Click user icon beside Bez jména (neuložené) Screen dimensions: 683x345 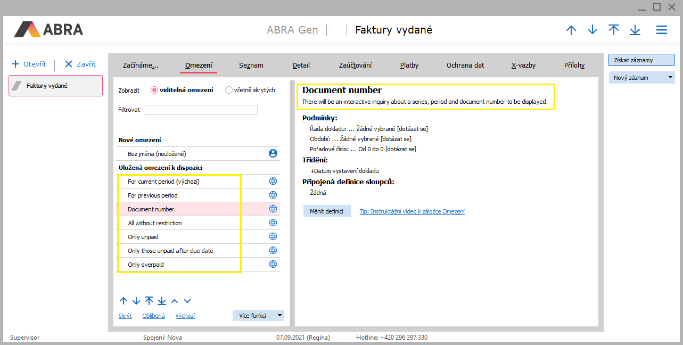click(x=273, y=153)
